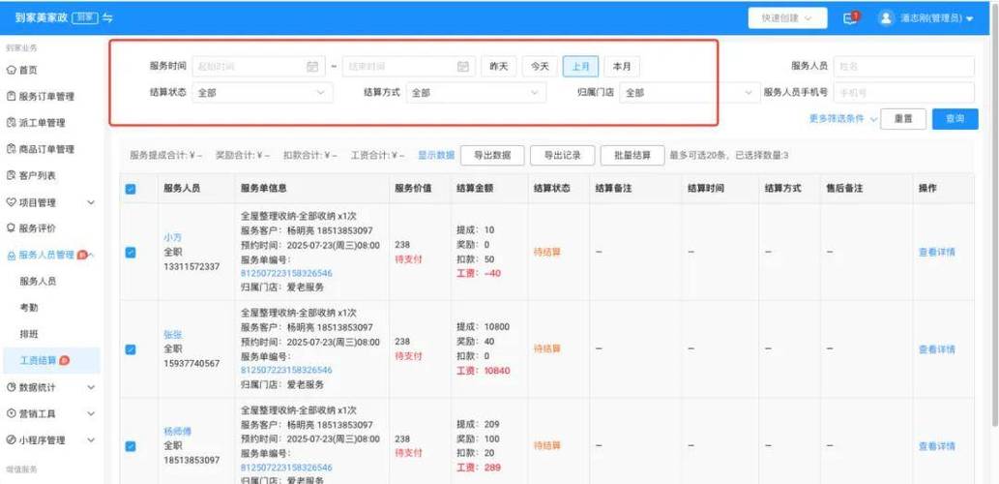Viewport: 999px width, 484px height.
Task: Click the 导出数据 button
Action: 492,155
